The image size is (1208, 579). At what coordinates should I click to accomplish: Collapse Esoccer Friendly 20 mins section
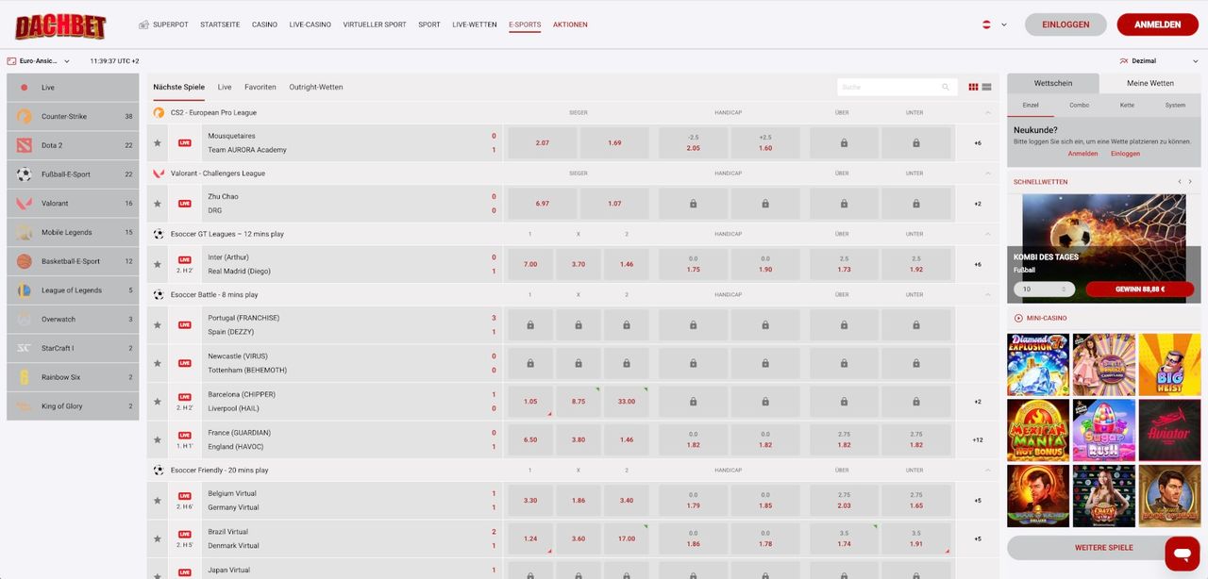point(988,470)
